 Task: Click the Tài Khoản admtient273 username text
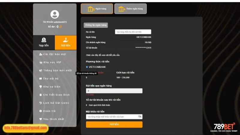55,22
